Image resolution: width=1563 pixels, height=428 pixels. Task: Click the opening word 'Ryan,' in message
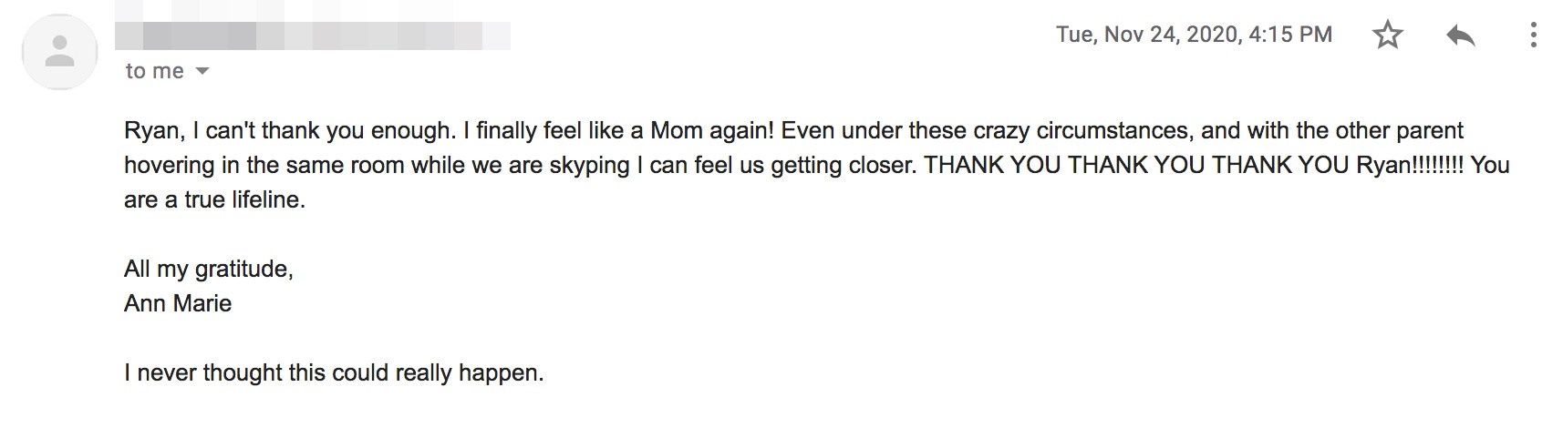[x=155, y=131]
